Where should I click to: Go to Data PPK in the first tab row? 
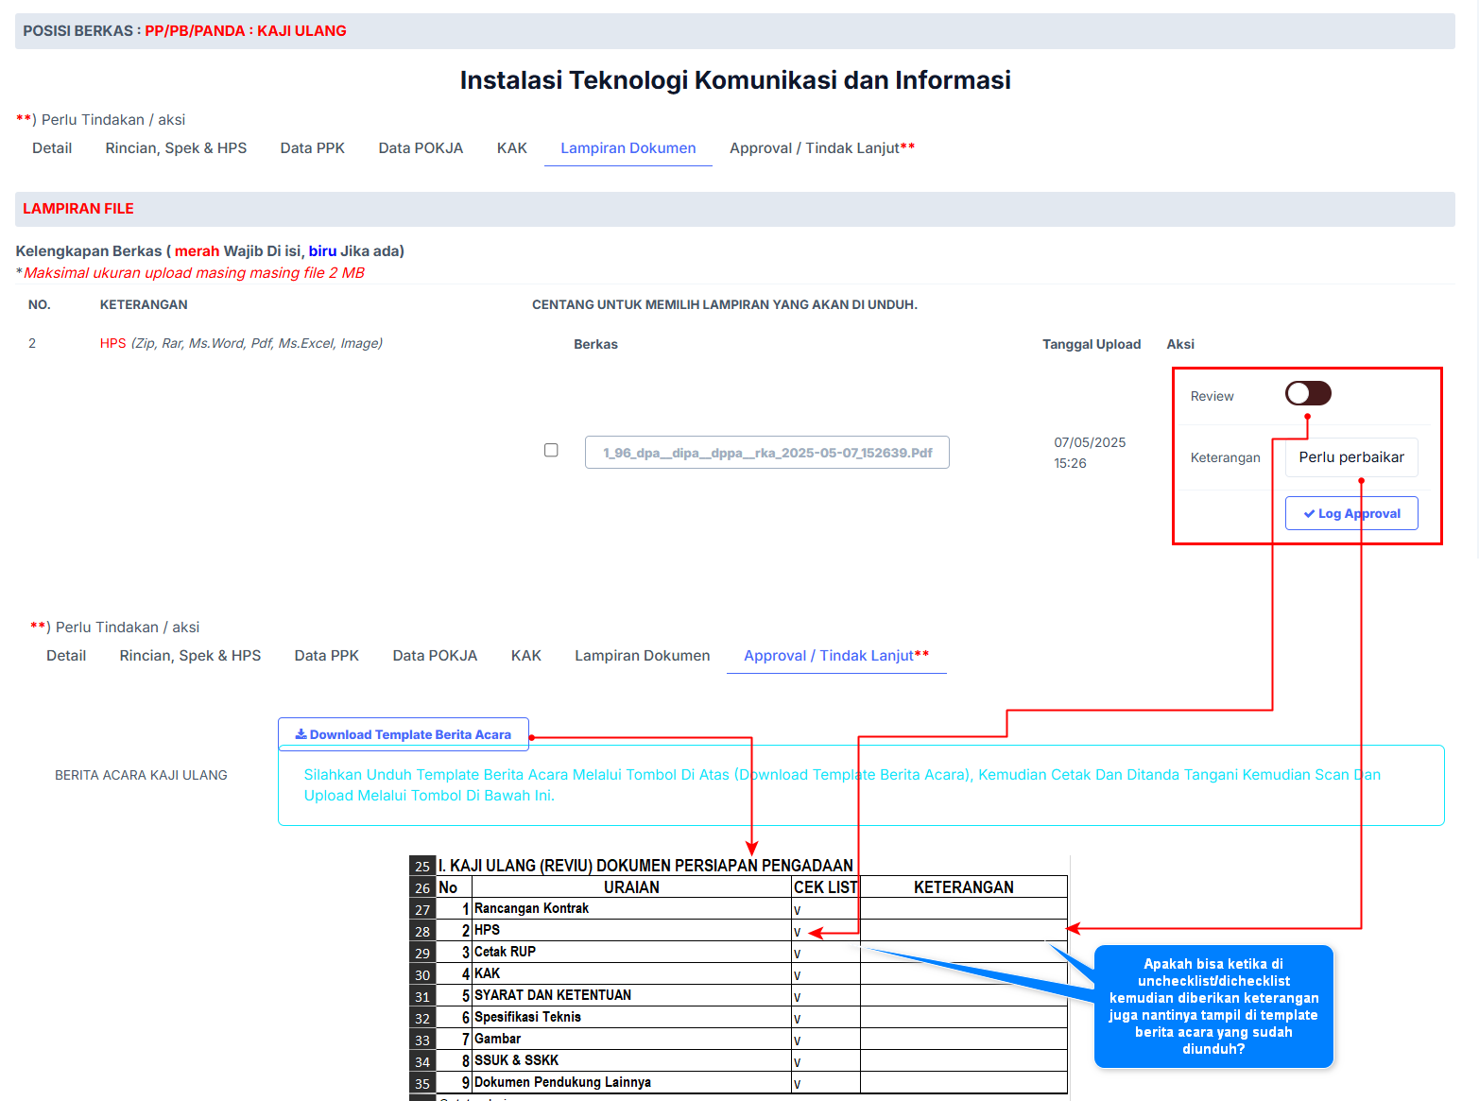click(312, 148)
